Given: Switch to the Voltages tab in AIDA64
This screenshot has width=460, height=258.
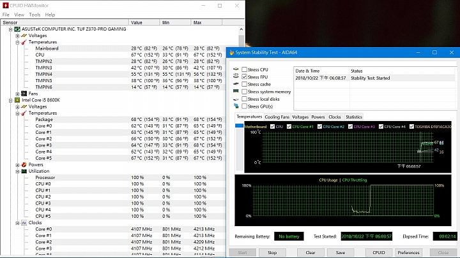Looking at the screenshot, I should coord(300,117).
